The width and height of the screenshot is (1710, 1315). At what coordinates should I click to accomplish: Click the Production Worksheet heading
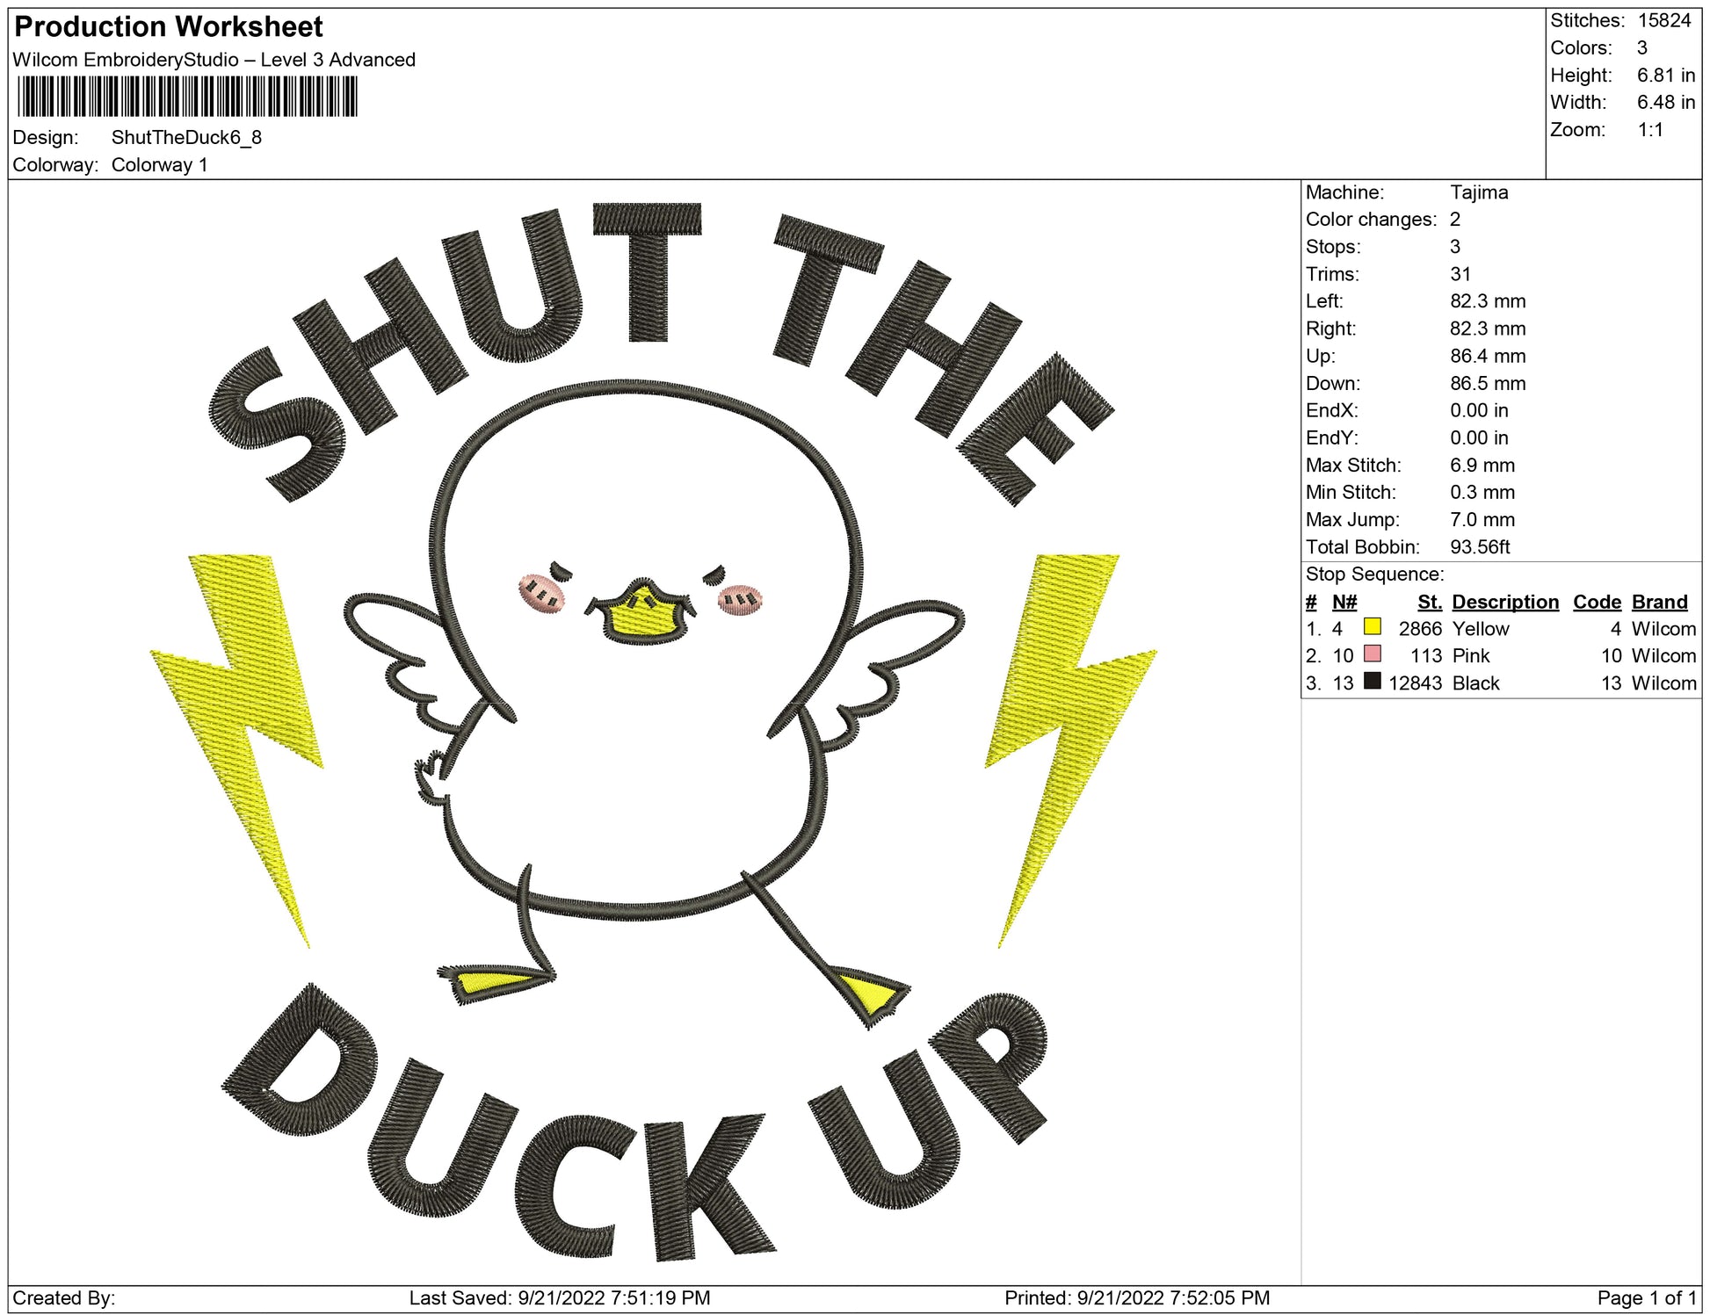(169, 27)
